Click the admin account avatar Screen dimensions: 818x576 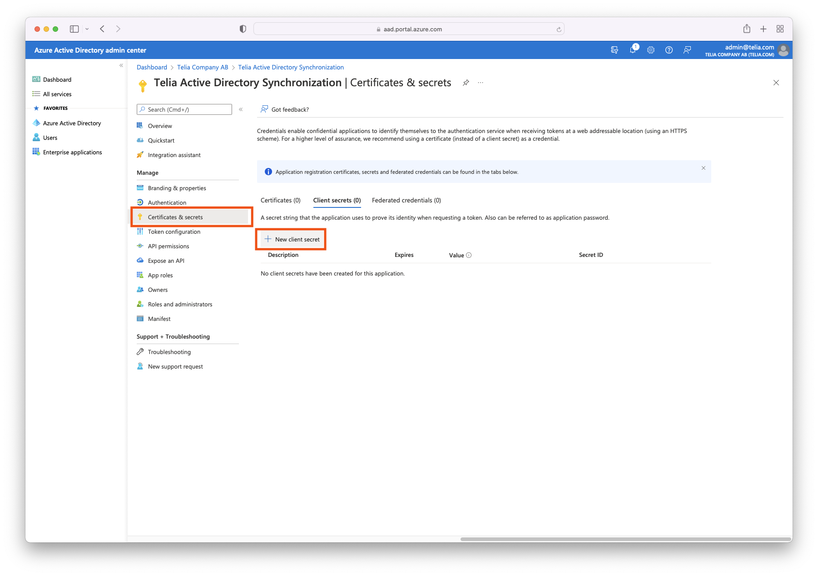tap(783, 50)
